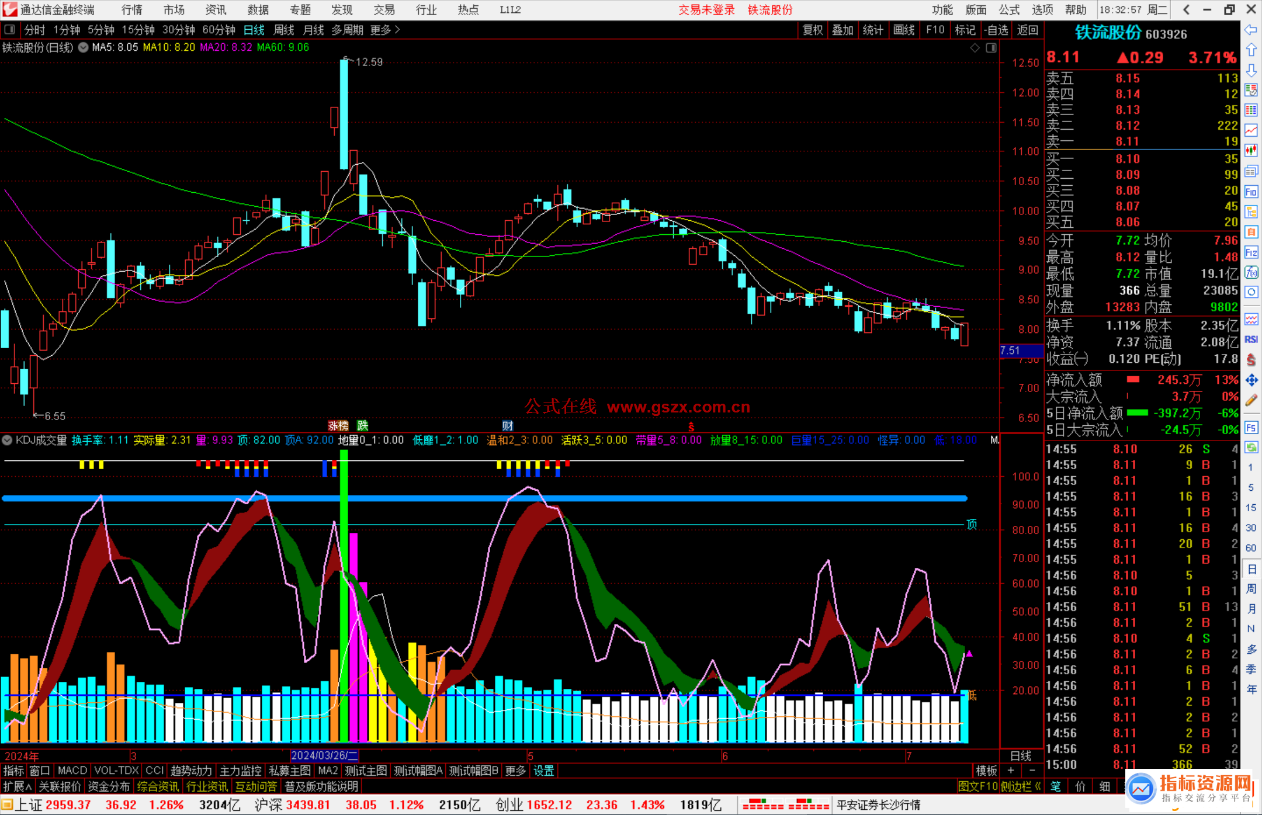Click the 财 marker on the chart
This screenshot has height=815, width=1262.
507,426
